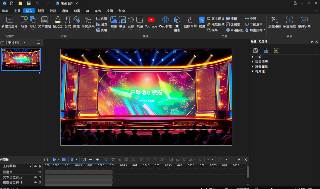Add 多重縮放 zoom-n-pan effect
Screen dimensions: 320x189
(289, 22)
